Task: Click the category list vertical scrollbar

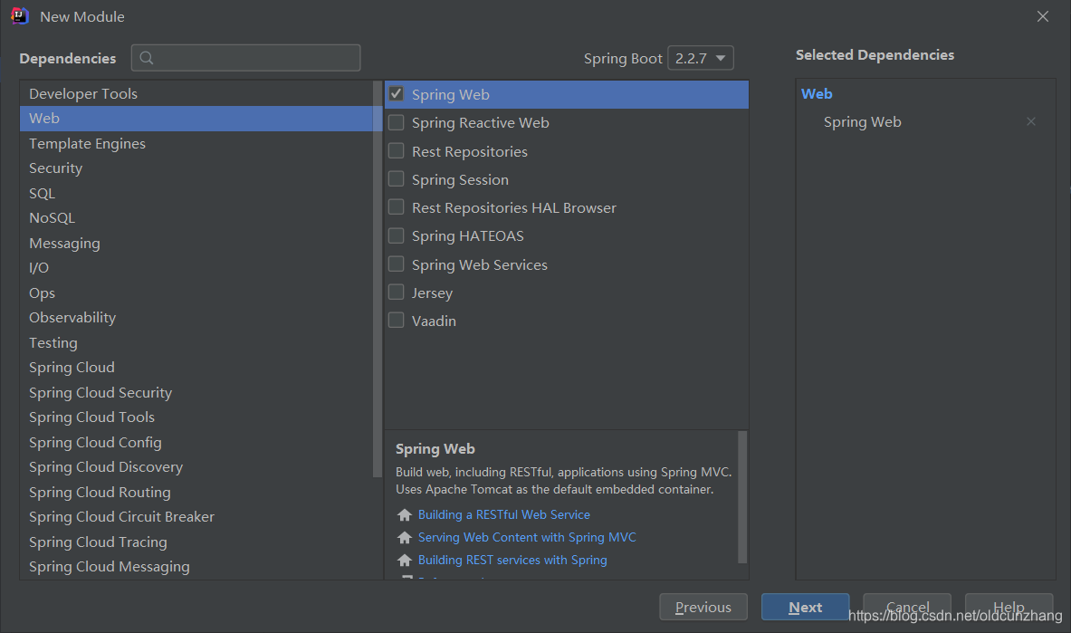Action: pyautogui.click(x=377, y=279)
